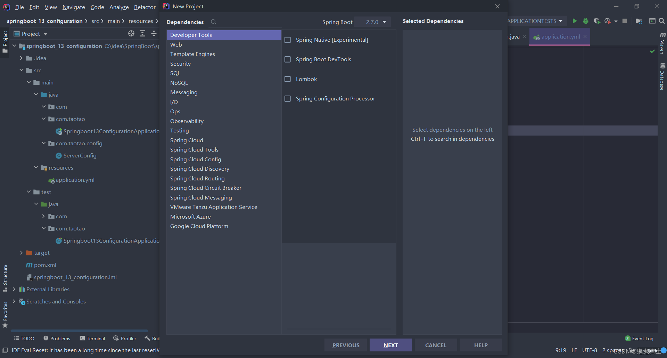The height and width of the screenshot is (358, 667).
Task: Select the Template Engines category
Action: pos(224,54)
